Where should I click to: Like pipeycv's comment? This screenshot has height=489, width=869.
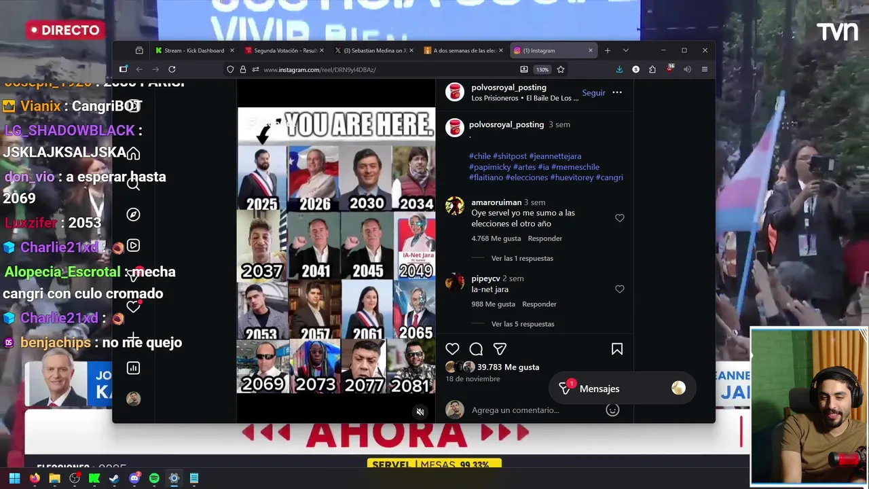pos(619,289)
